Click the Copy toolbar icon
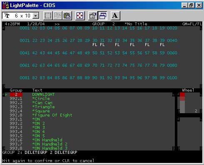 [57, 16]
